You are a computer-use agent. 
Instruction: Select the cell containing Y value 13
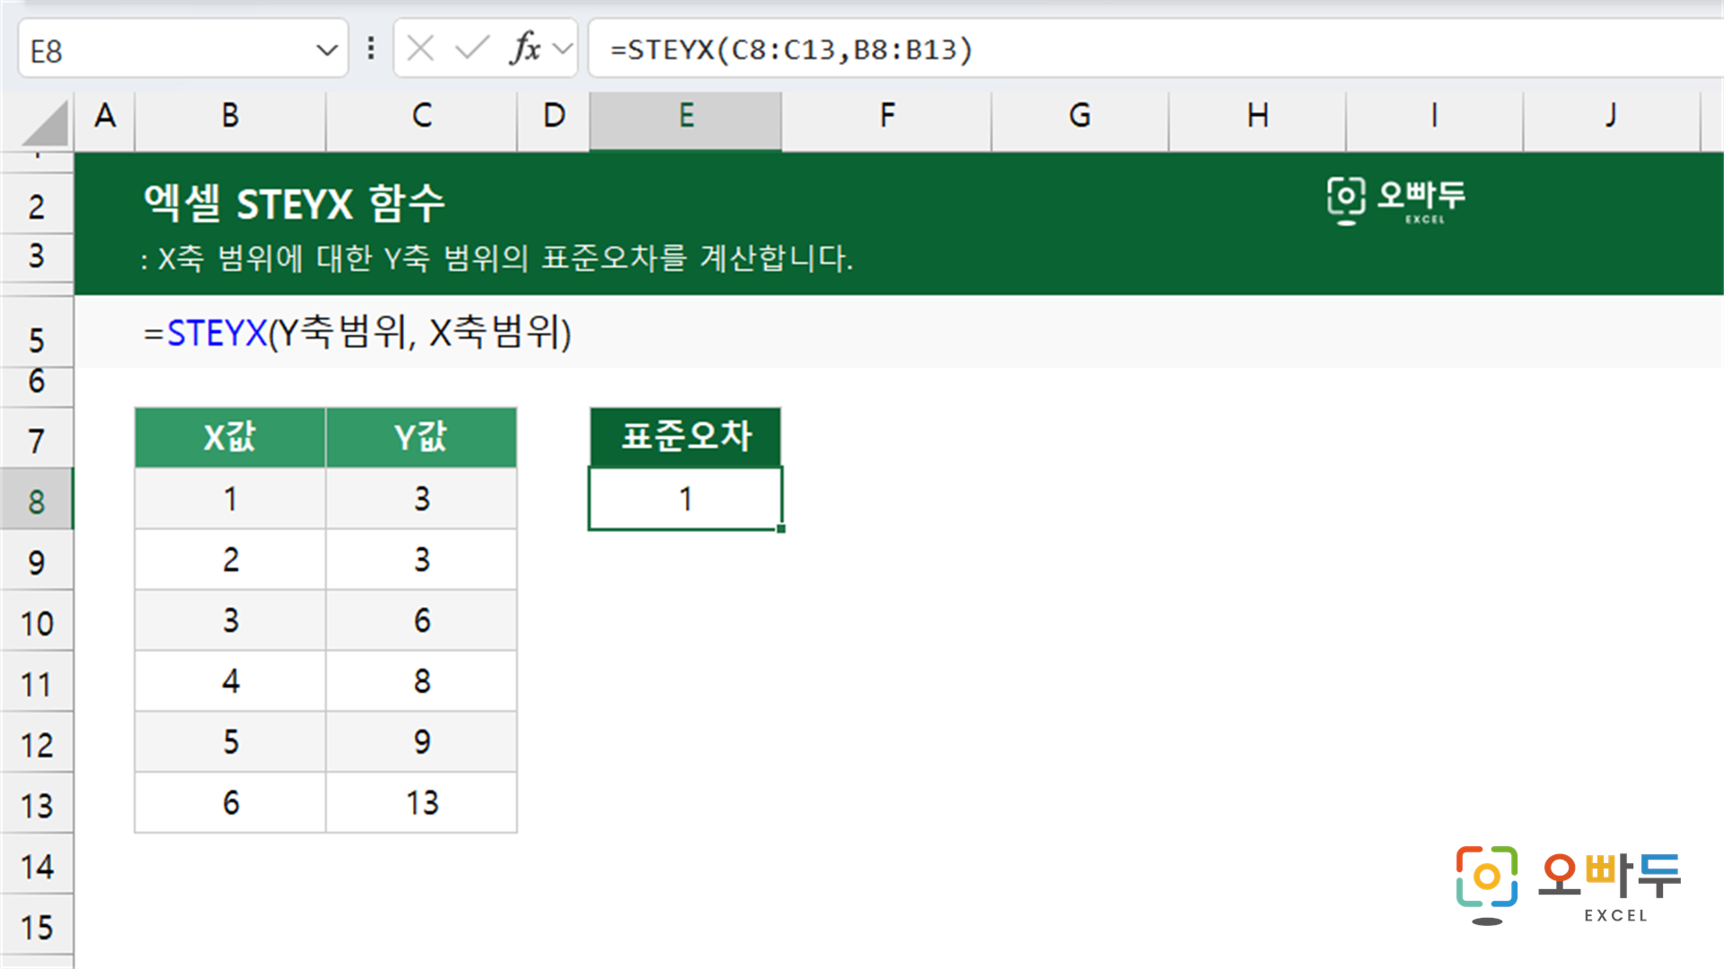(x=421, y=803)
